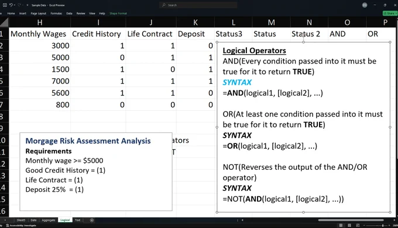This screenshot has width=398, height=228.
Task: Click '=AND(logical1, [logical2], ...)' syntax line
Action: click(x=273, y=93)
